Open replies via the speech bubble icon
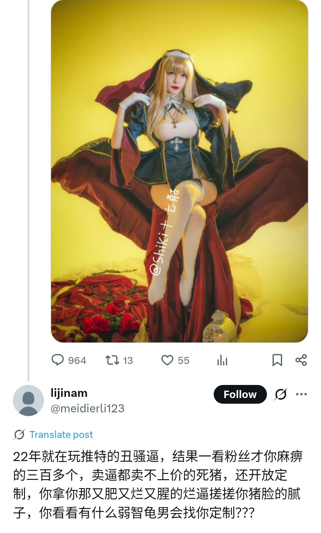Screen dimensions: 321x533 (58, 360)
